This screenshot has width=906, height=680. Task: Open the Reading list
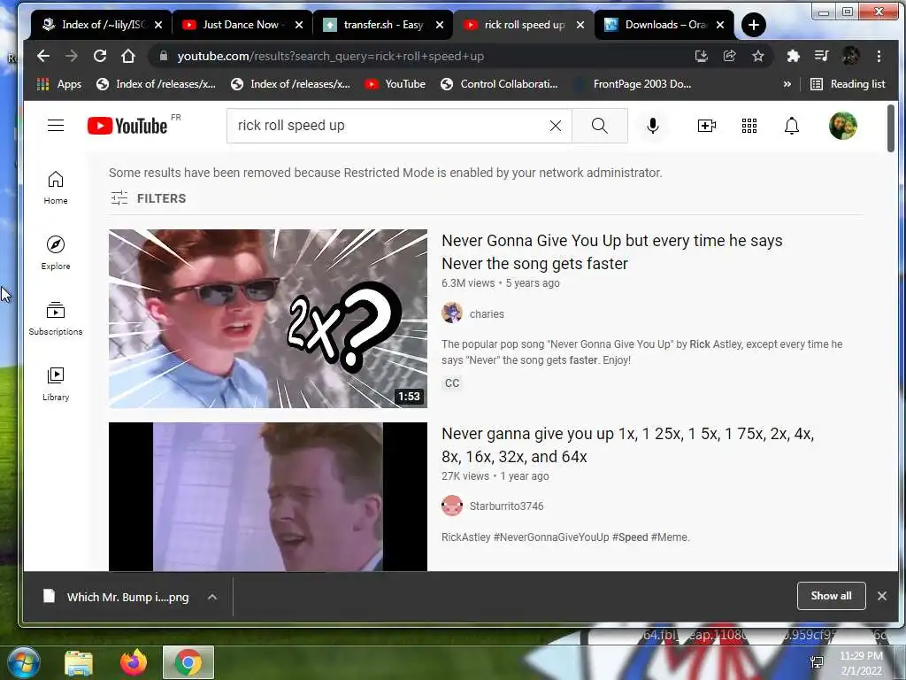coord(848,84)
